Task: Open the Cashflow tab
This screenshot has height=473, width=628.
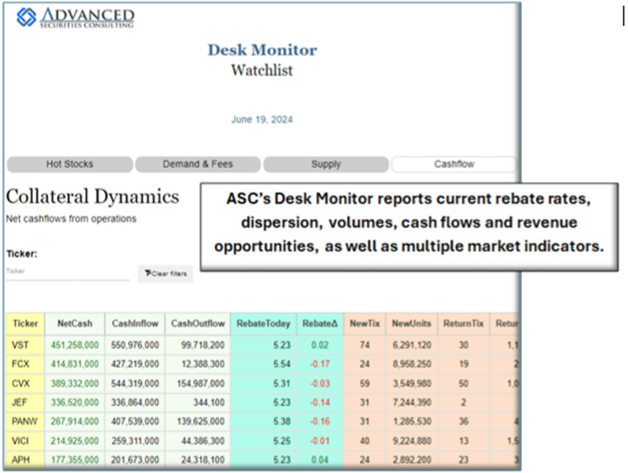Action: [455, 164]
